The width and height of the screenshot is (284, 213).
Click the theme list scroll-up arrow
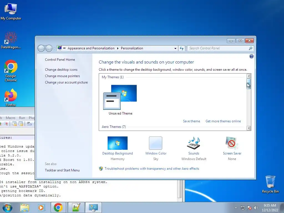coord(249,76)
